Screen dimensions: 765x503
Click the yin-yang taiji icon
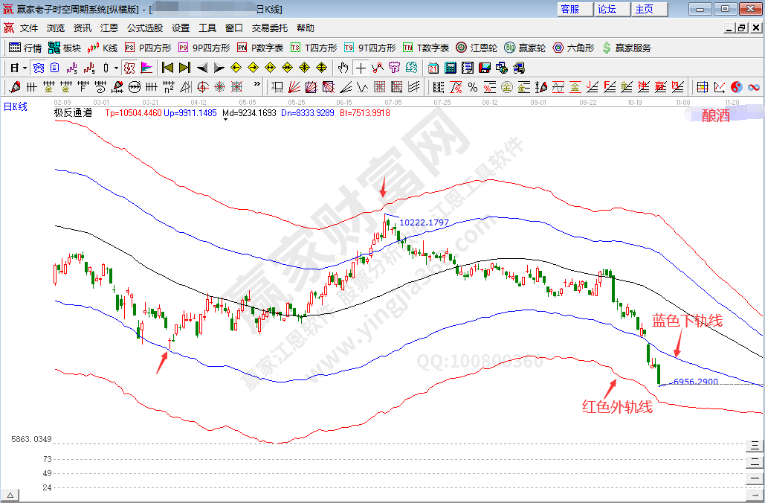click(737, 87)
